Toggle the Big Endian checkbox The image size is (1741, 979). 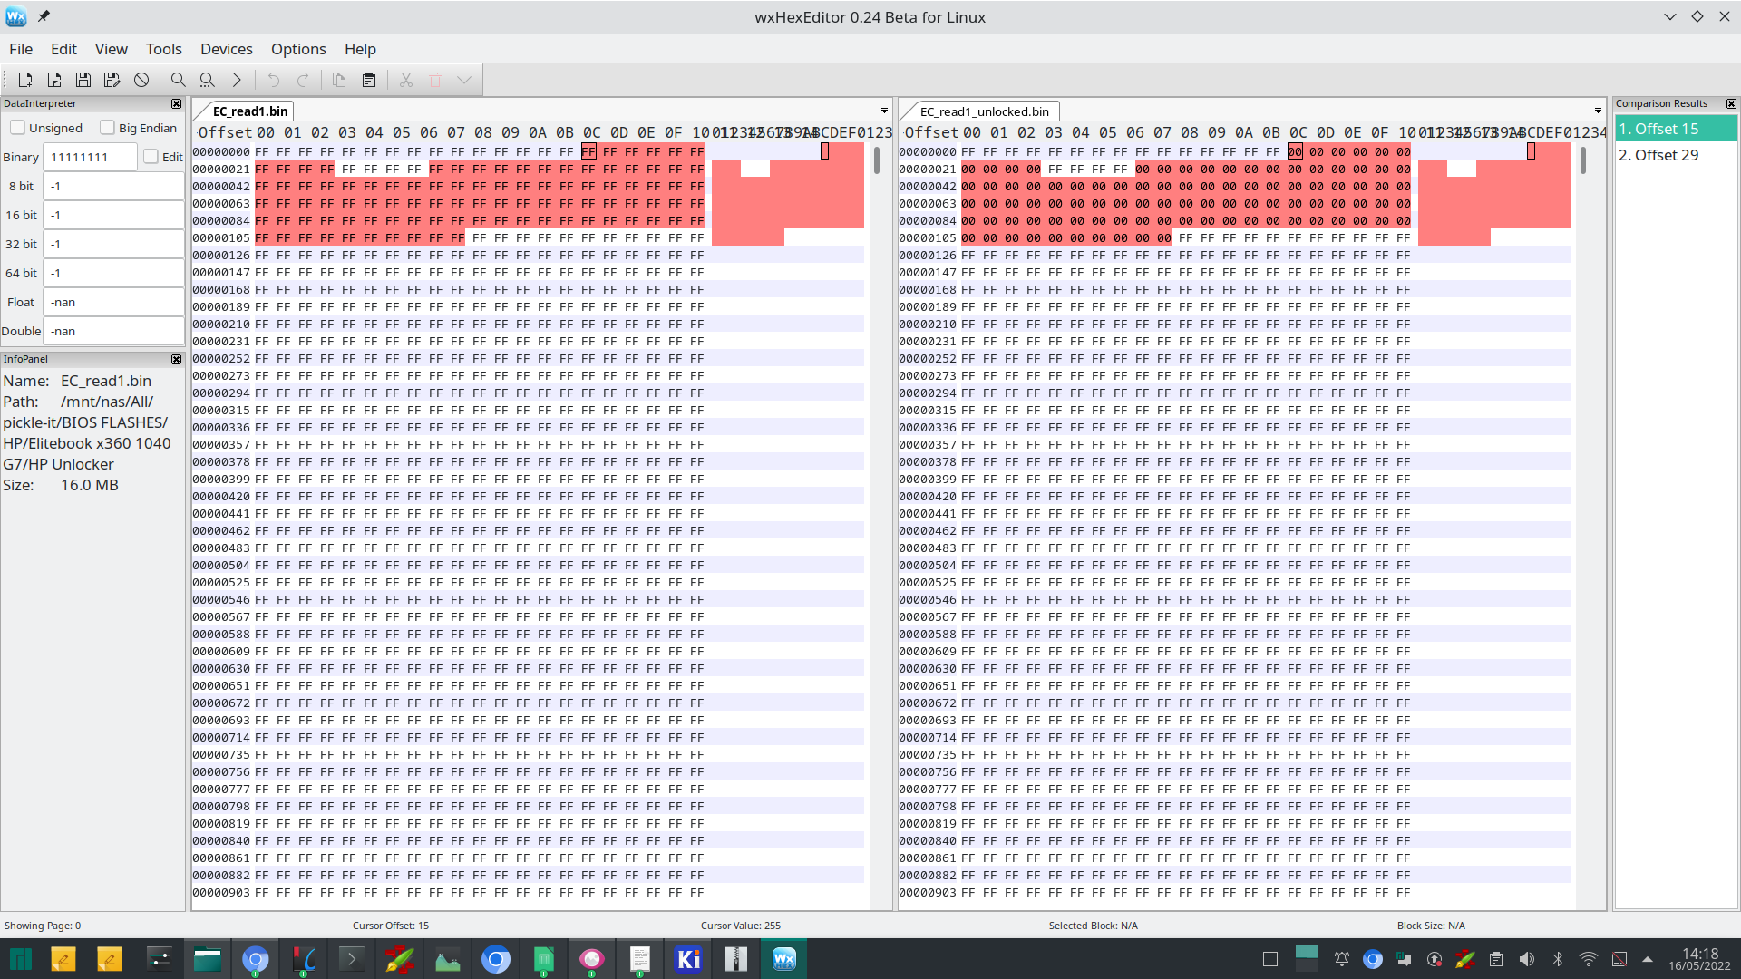point(108,128)
